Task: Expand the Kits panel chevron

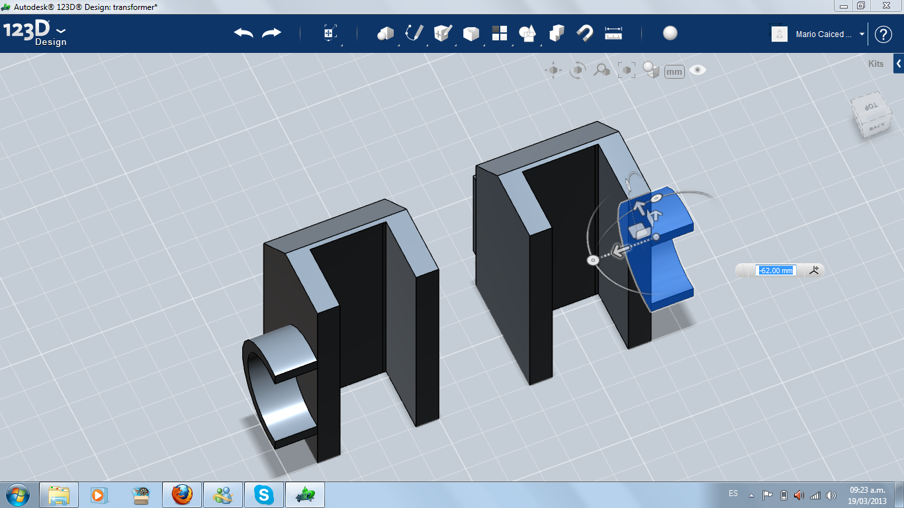Action: pyautogui.click(x=899, y=64)
